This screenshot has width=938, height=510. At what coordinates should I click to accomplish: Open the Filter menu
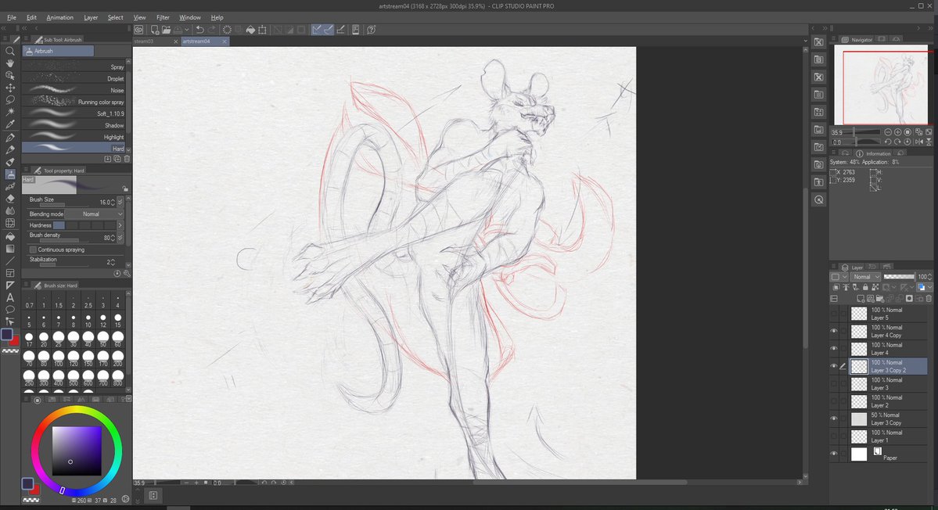[163, 17]
